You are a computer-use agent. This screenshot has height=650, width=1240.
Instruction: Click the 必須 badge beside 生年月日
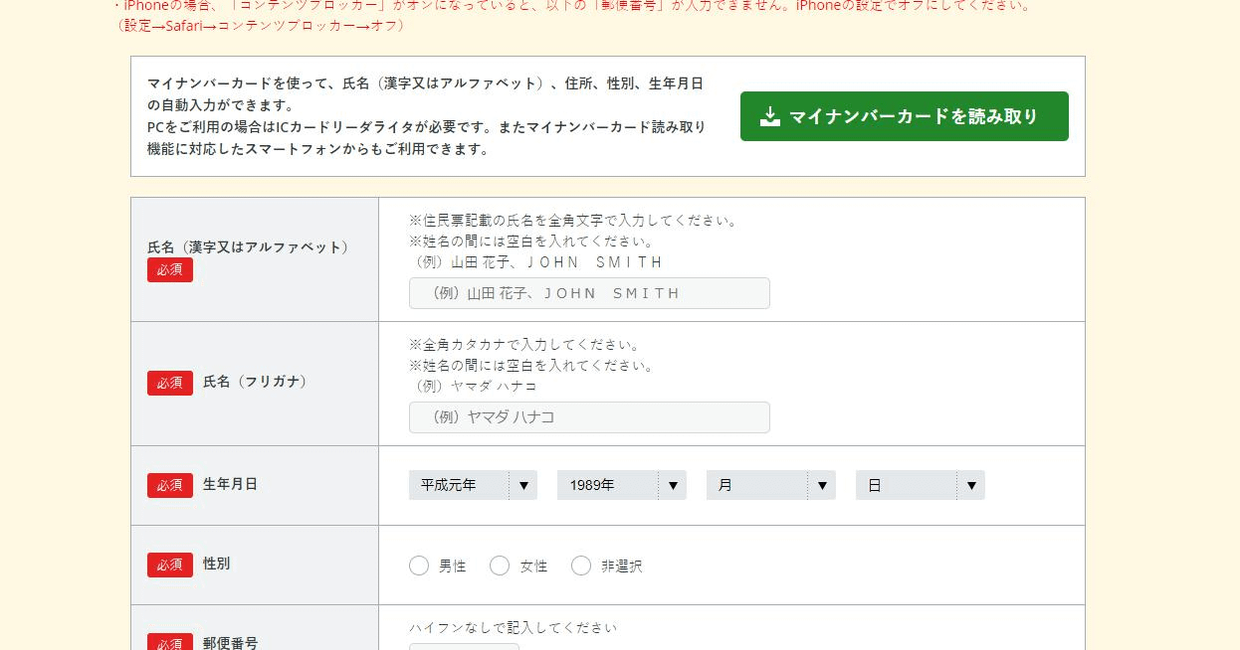[x=170, y=485]
